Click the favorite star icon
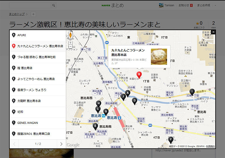Image resolution: width=225 pixels, height=158 pixels. coord(197,23)
